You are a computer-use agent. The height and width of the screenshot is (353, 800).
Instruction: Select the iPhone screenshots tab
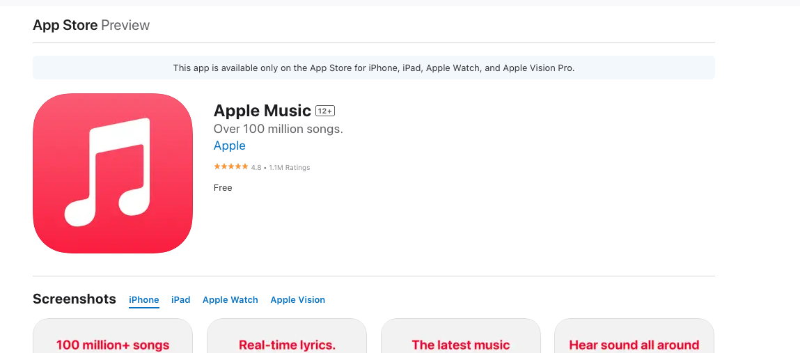tap(144, 300)
